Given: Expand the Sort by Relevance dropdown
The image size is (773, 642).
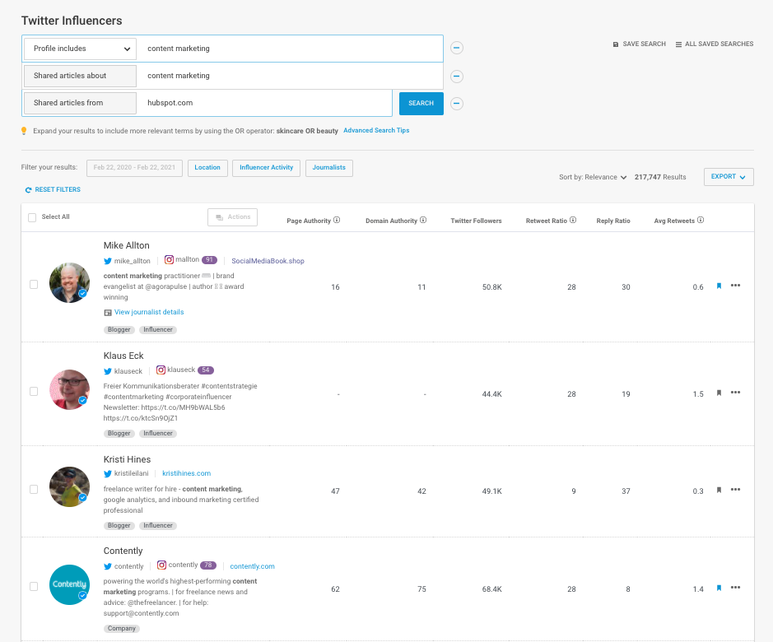Looking at the screenshot, I should coord(593,177).
